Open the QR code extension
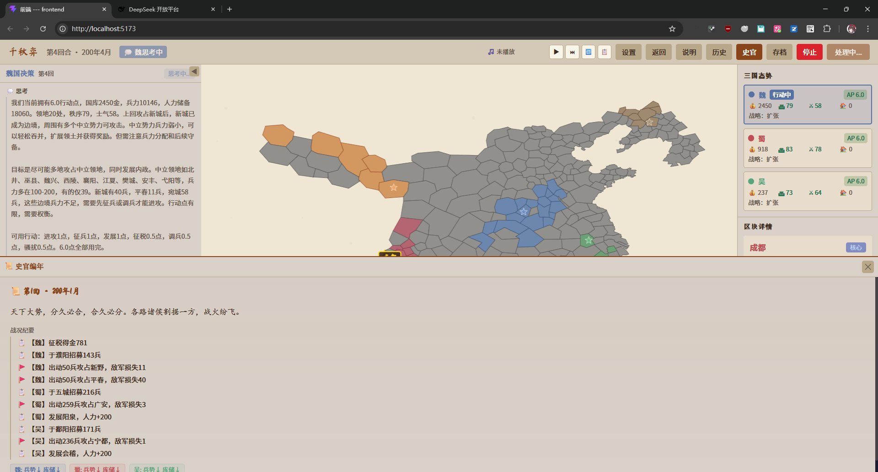878x472 pixels. [x=810, y=29]
